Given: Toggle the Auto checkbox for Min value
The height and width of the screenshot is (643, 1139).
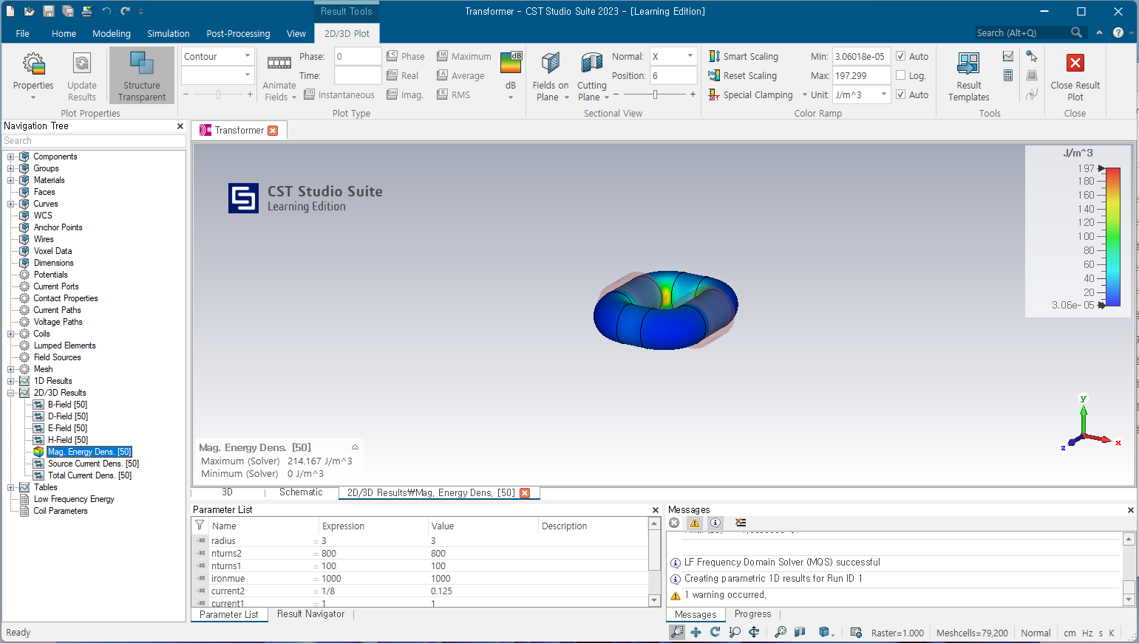Looking at the screenshot, I should click(900, 56).
